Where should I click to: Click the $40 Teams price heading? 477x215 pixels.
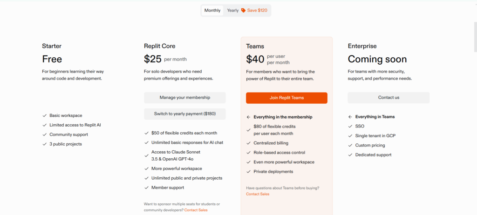(x=255, y=59)
